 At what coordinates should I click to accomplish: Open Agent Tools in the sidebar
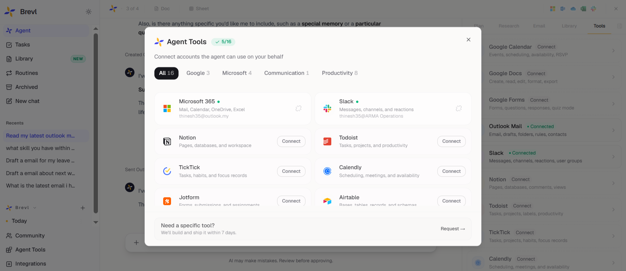click(46, 250)
